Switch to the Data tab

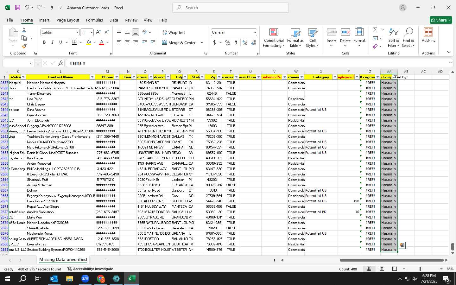(114, 20)
